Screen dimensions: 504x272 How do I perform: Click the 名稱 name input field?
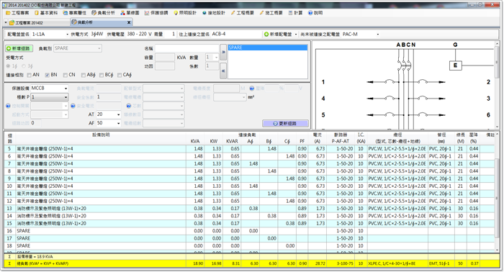click(186, 48)
